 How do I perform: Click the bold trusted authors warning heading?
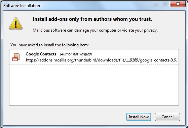[92, 19]
